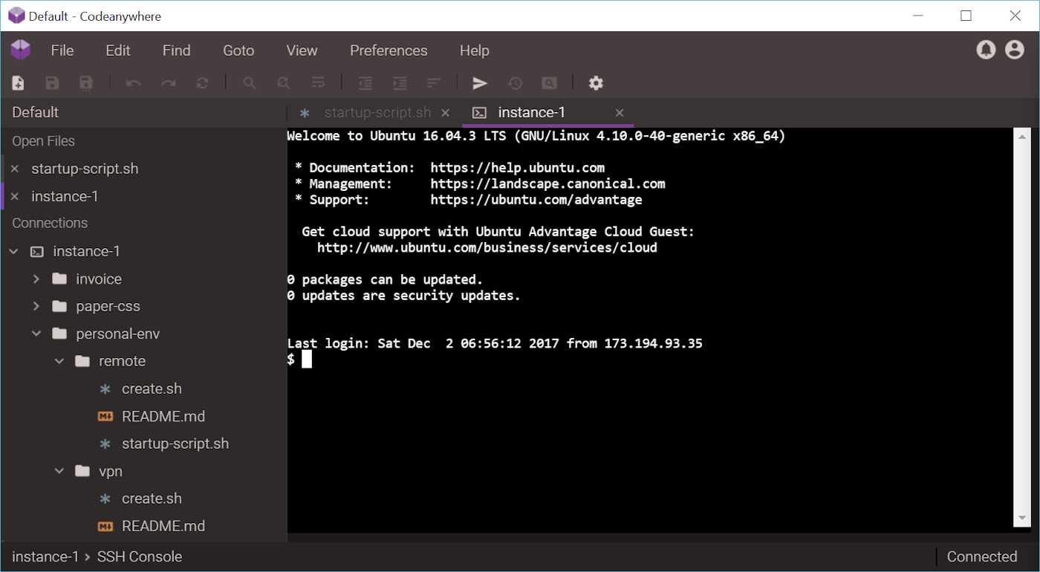Open the revision history toolbar icon
Viewport: 1040px width, 572px height.
point(515,83)
